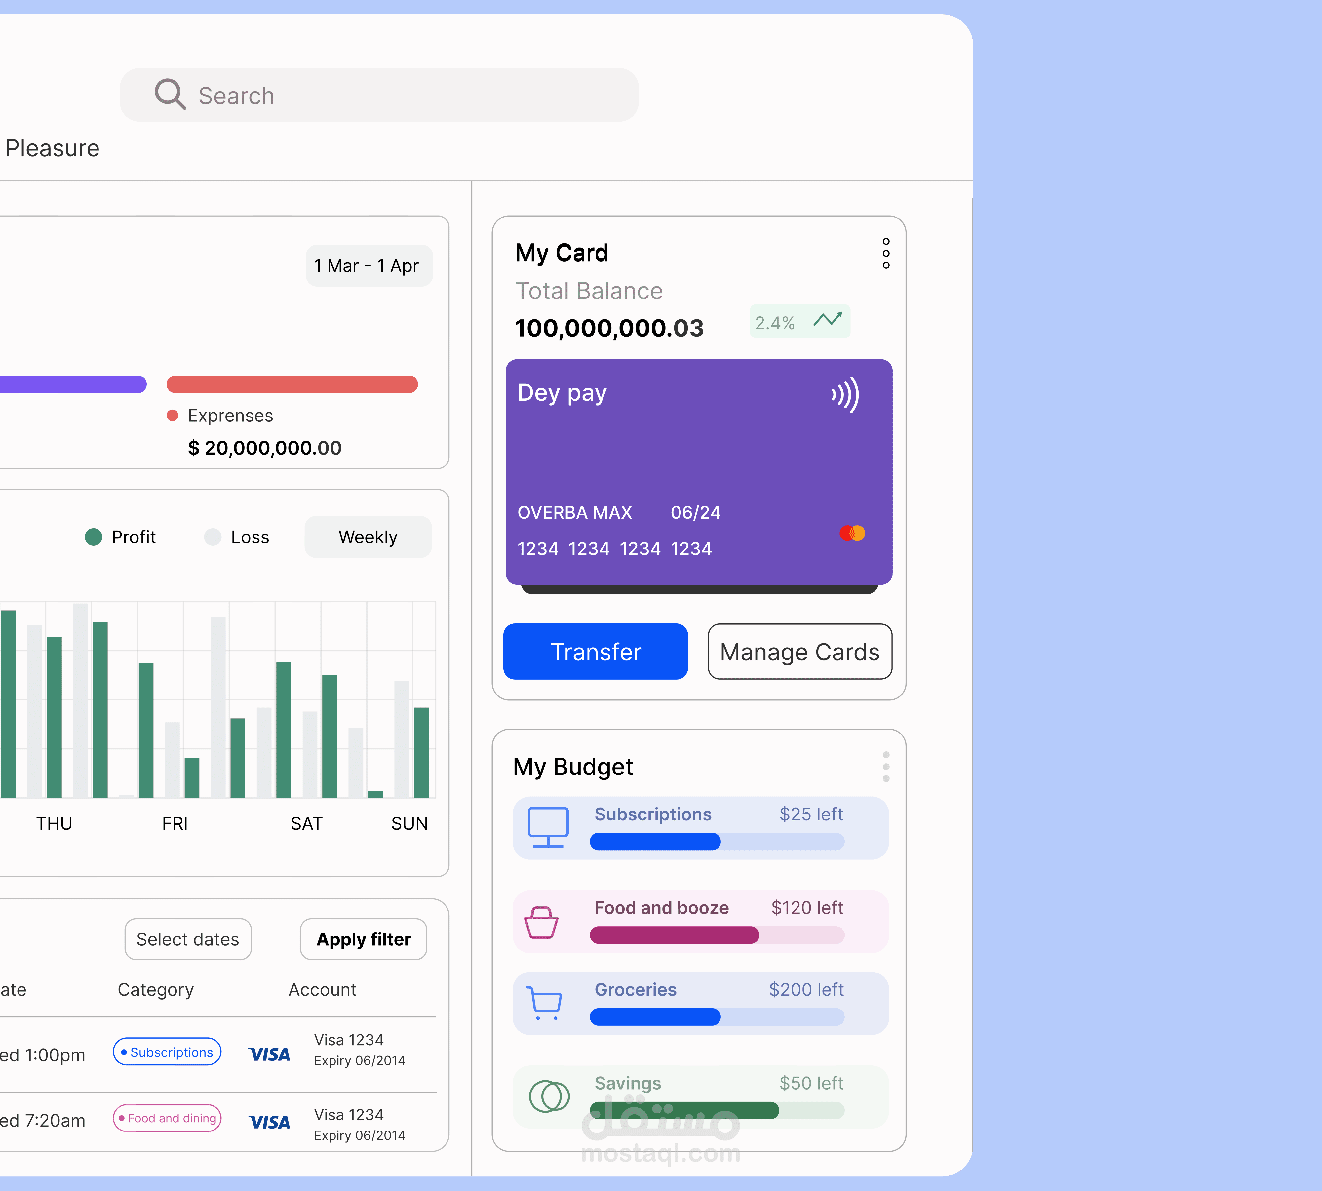
Task: Click the Mastercard logo on the card
Action: click(852, 533)
